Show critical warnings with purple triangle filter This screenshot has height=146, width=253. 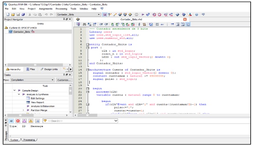click(x=24, y=121)
